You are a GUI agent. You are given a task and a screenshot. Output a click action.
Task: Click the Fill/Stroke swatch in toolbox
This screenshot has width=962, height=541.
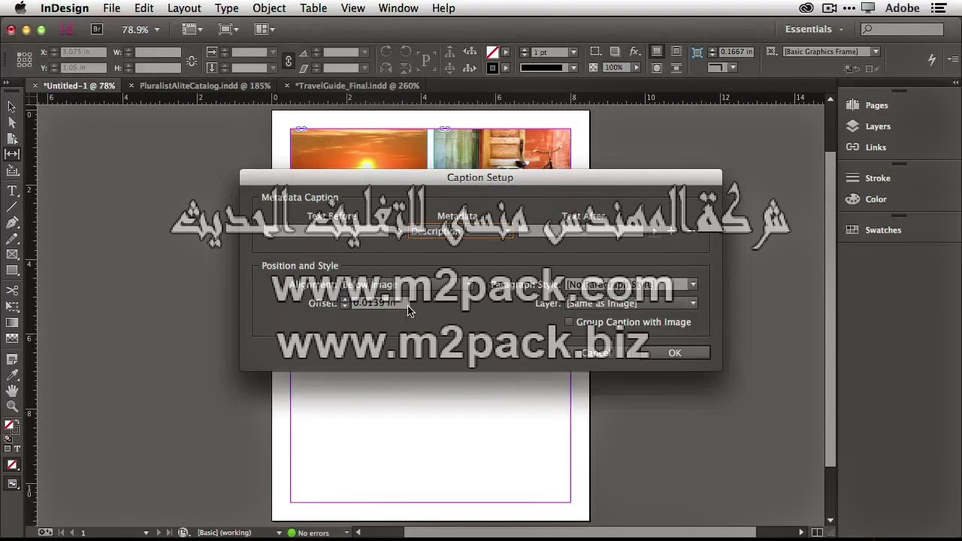pyautogui.click(x=11, y=427)
